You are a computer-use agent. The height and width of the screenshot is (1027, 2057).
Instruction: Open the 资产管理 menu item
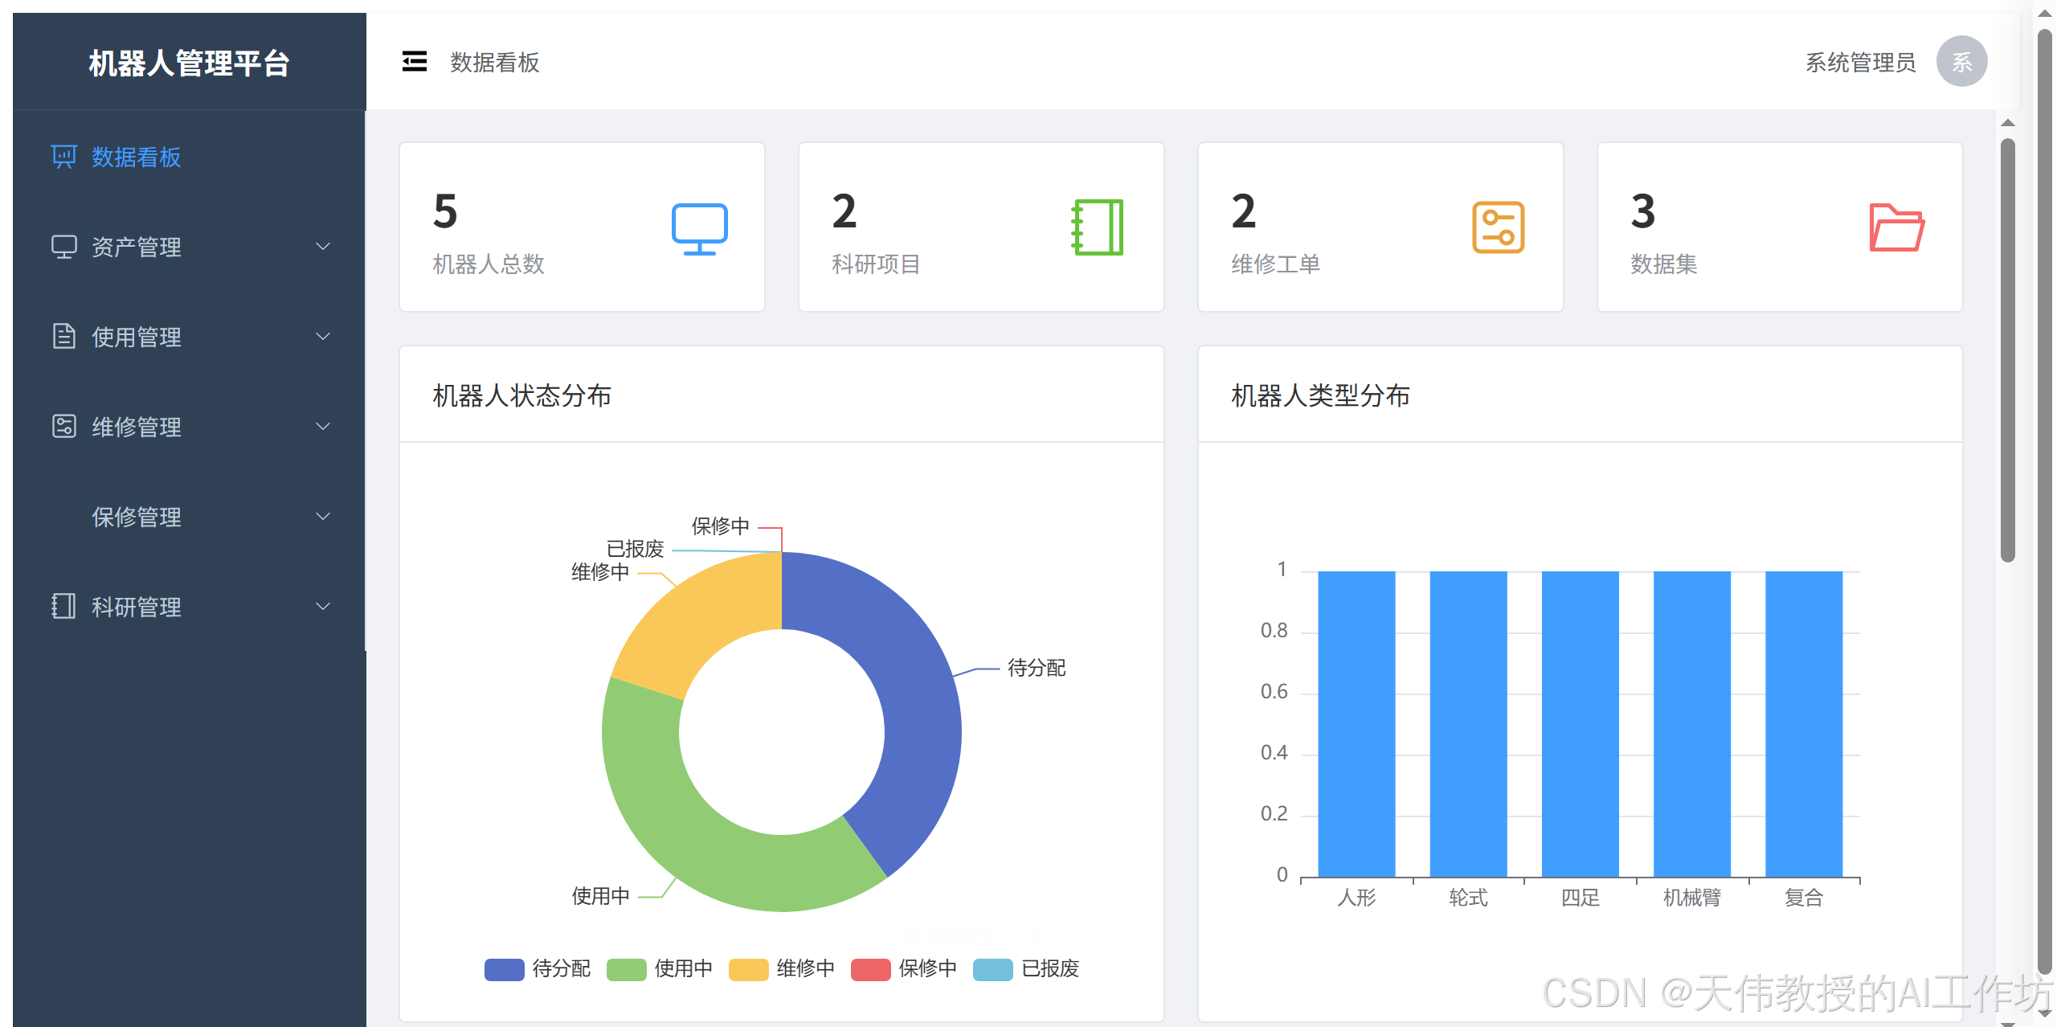[190, 247]
